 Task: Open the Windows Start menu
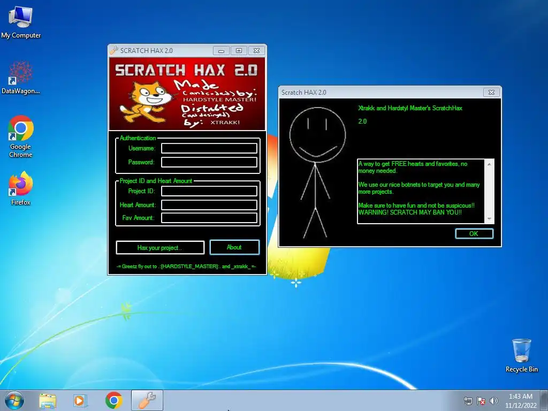pos(14,400)
